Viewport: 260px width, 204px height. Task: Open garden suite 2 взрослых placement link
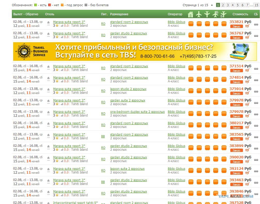point(128,100)
